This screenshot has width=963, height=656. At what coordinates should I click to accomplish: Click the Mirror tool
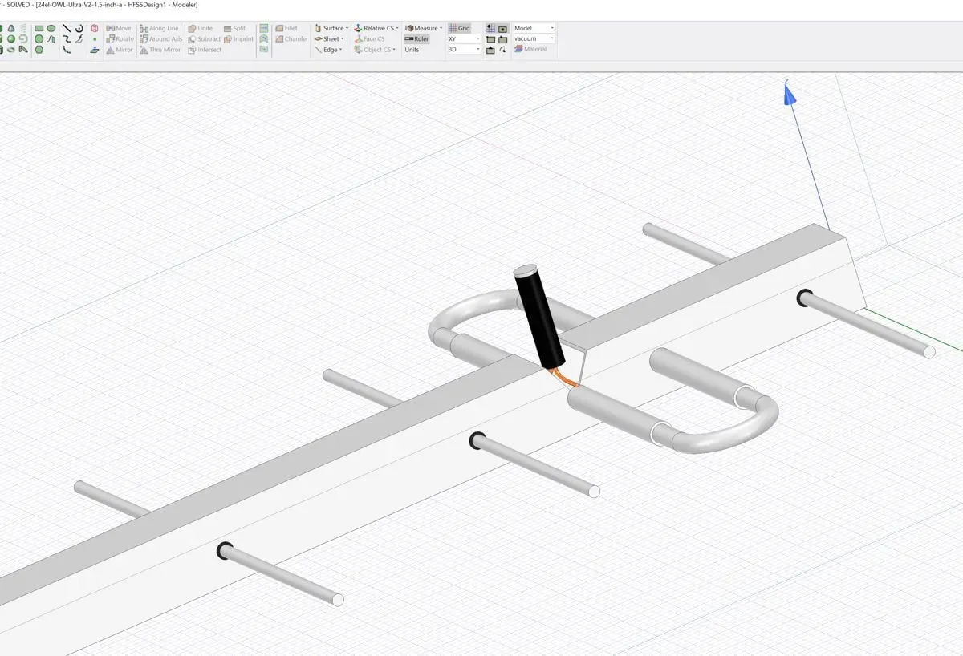[x=120, y=50]
